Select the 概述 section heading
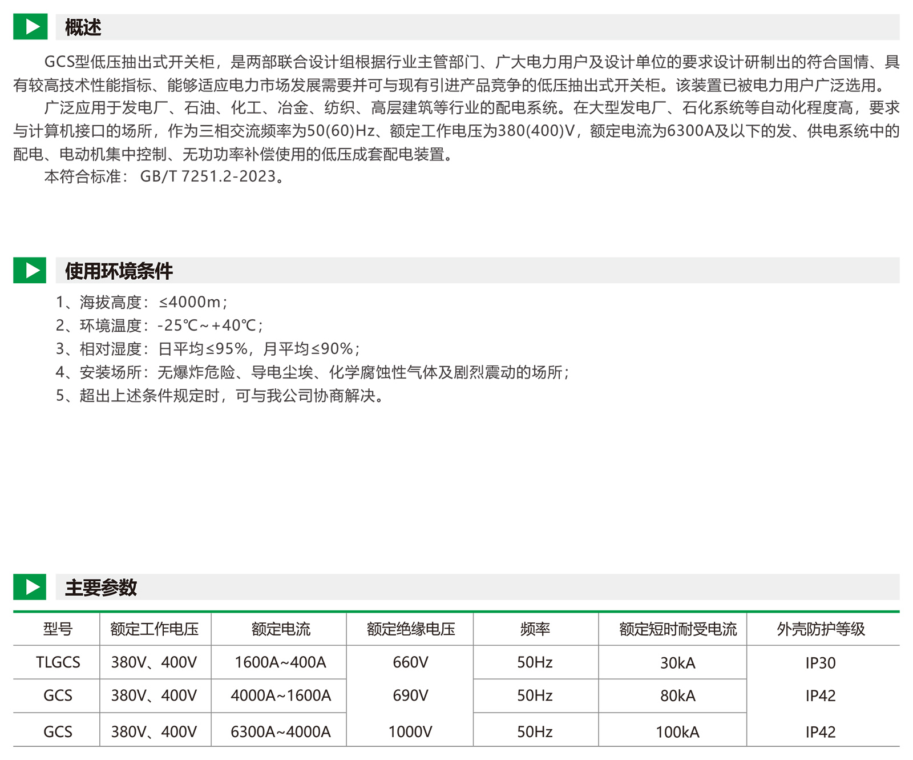 pos(83,27)
